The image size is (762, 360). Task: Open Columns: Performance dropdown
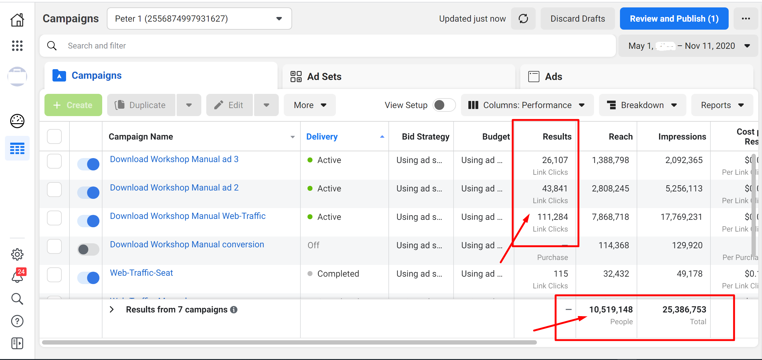527,105
